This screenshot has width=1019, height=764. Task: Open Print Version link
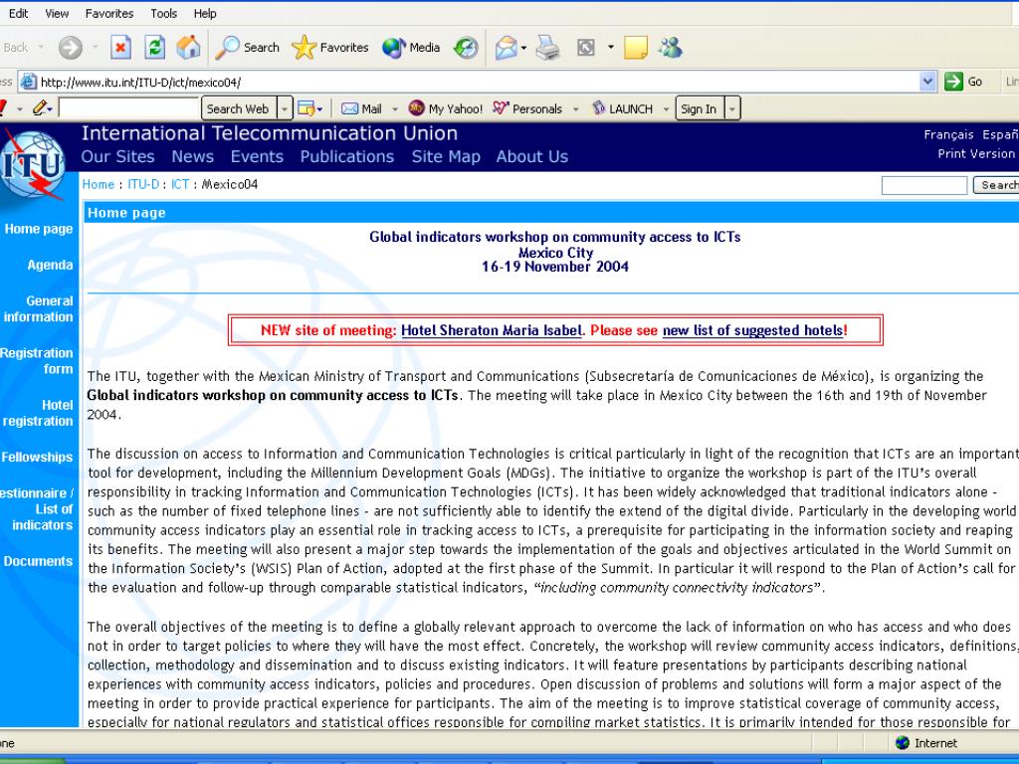pyautogui.click(x=975, y=153)
